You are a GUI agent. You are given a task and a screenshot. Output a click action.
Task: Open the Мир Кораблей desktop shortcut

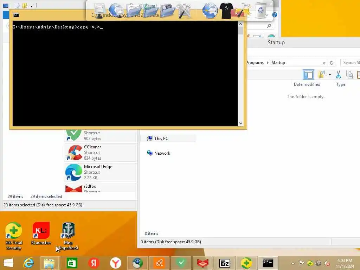[x=69, y=236]
